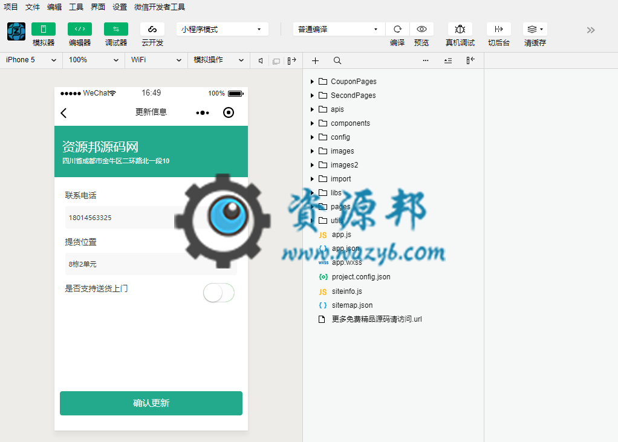
Task: Toggle the simulator (模拟器) panel button
Action: [x=44, y=29]
